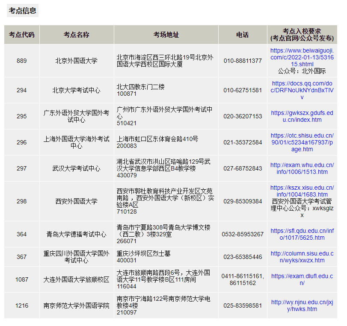
Task: Click the 电话 column header
Action: [x=243, y=35]
